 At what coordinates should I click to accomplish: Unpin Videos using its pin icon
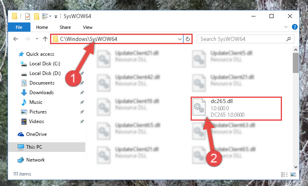82,121
